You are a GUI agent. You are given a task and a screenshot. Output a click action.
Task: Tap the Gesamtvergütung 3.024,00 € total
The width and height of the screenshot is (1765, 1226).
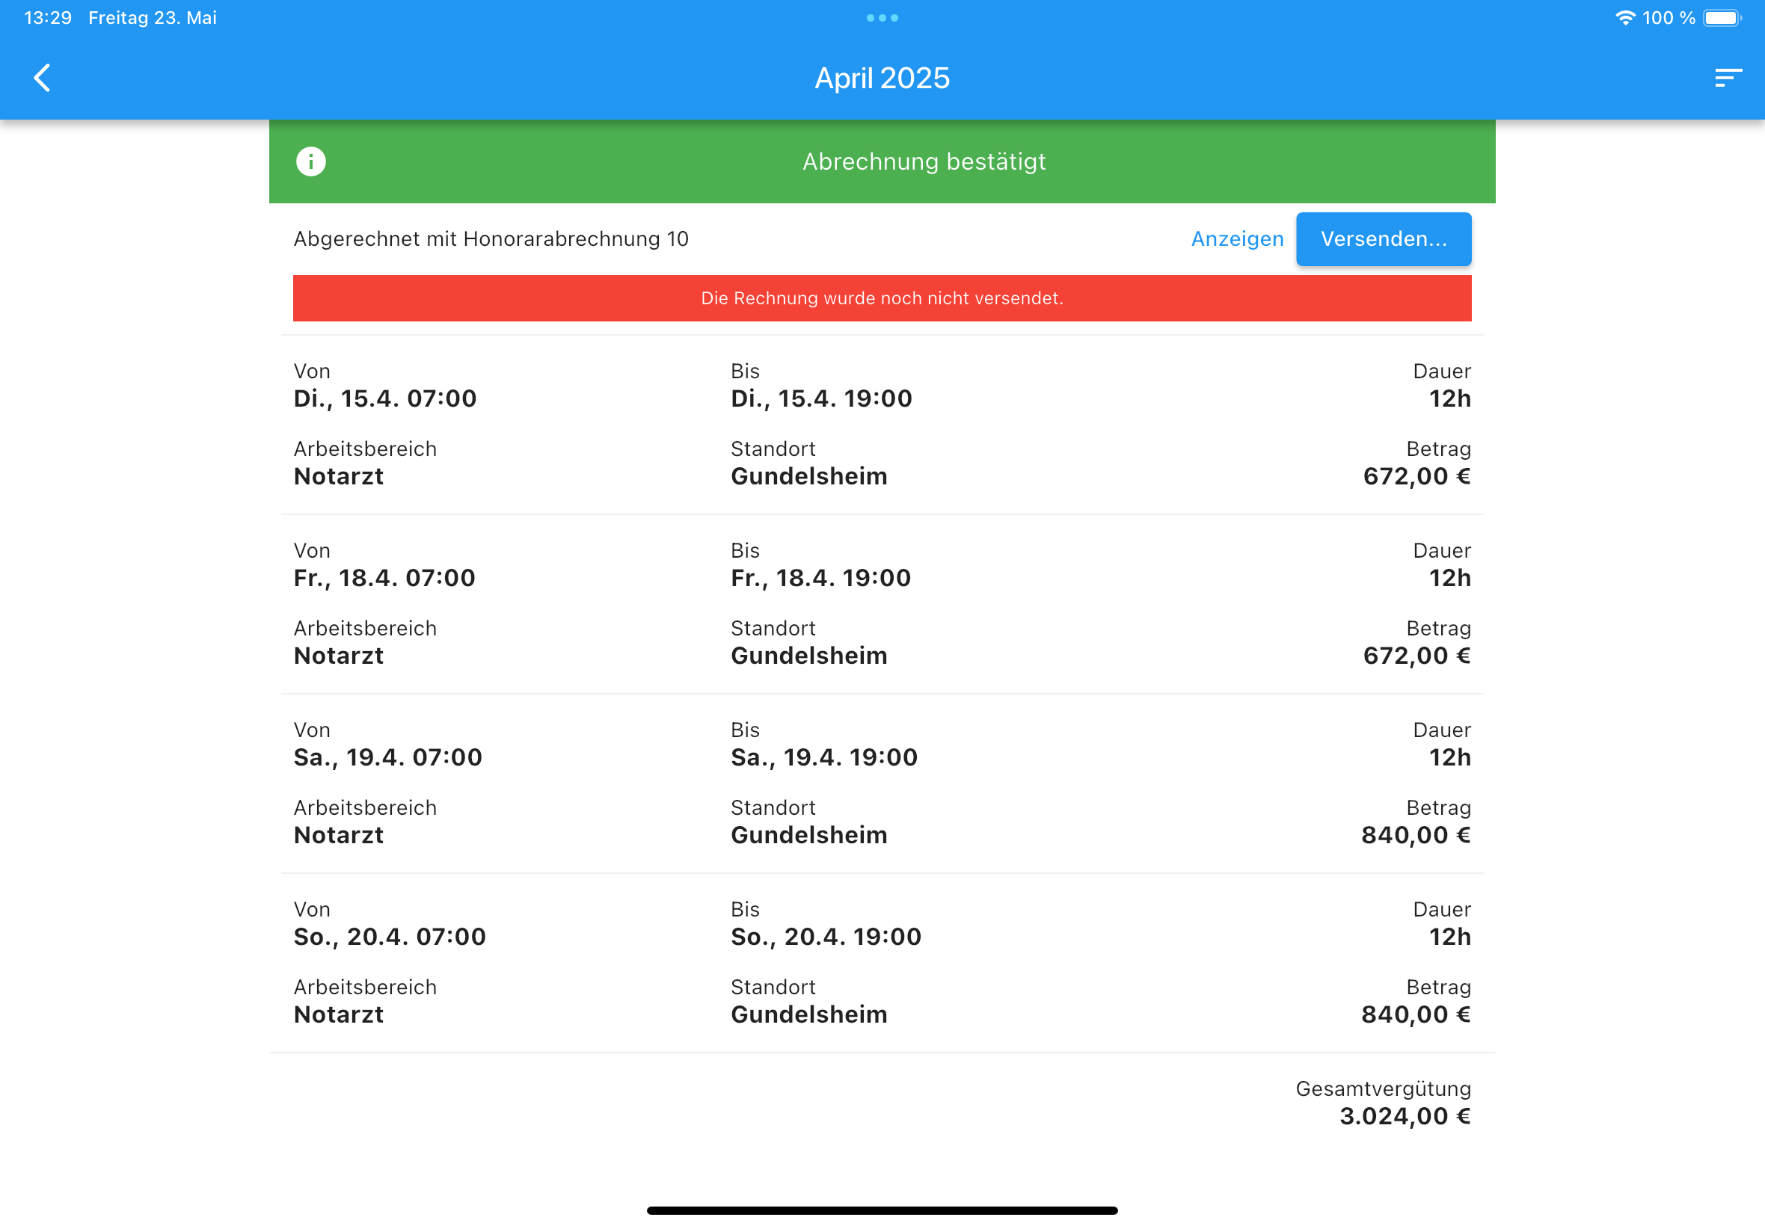pos(1383,1103)
